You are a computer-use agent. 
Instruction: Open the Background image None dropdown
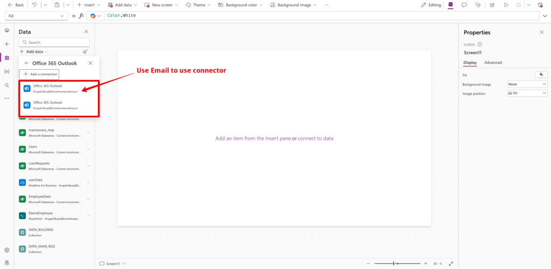point(527,84)
